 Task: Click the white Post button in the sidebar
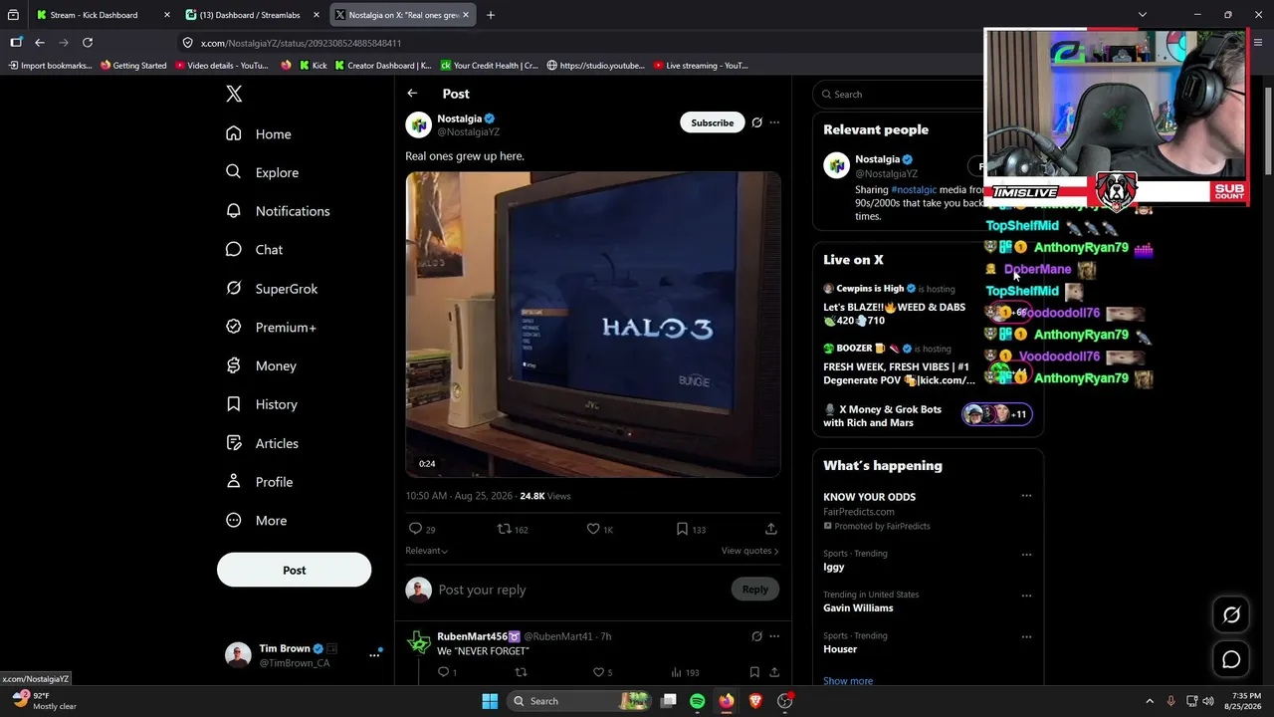coord(294,571)
